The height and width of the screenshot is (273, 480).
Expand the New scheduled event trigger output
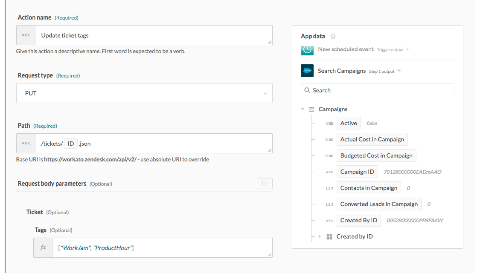coord(407,49)
